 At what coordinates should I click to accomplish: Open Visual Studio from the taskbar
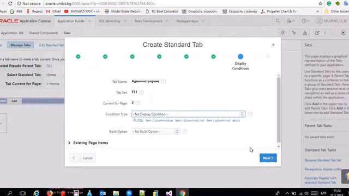click(169, 193)
